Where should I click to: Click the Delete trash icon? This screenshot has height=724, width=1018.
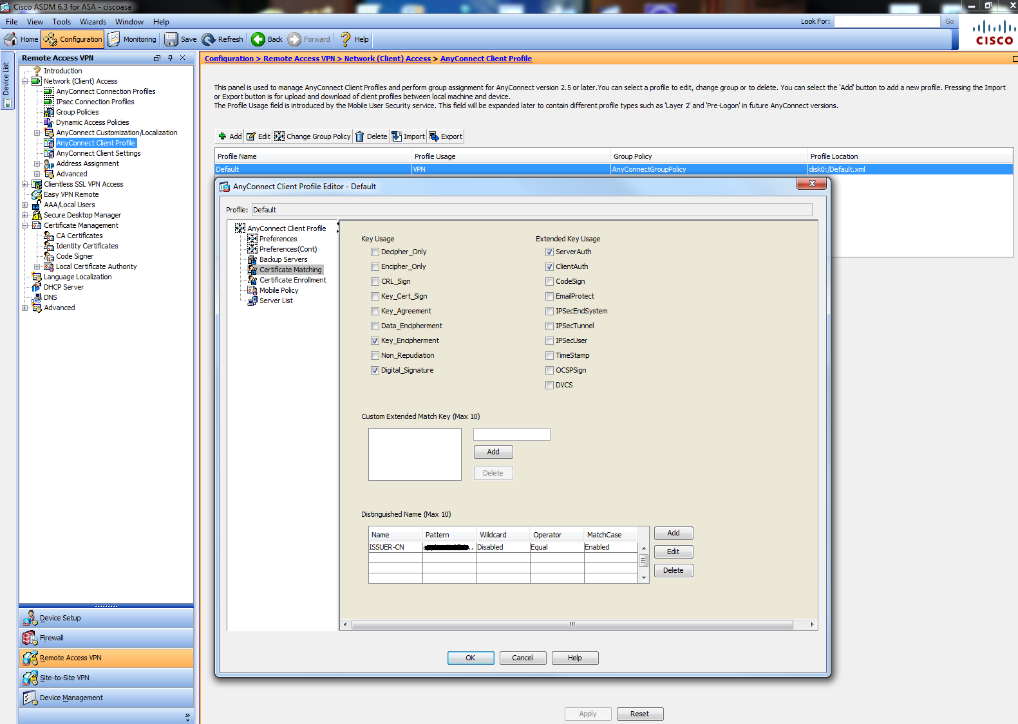coord(360,136)
